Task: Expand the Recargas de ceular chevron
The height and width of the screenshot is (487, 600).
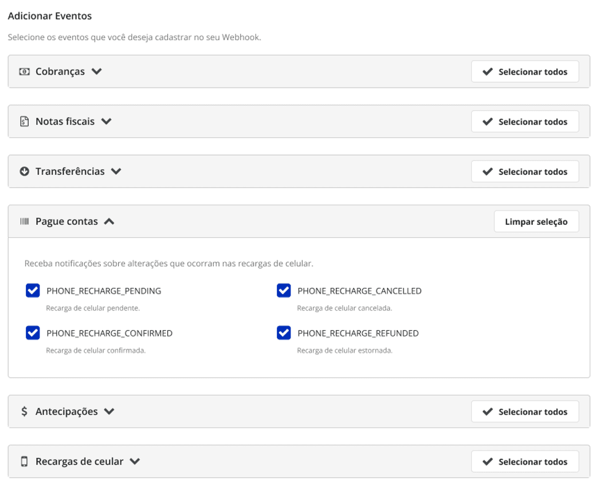Action: (x=135, y=461)
